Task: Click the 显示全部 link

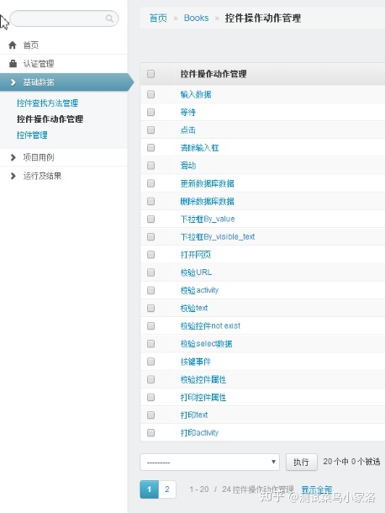Action: (316, 489)
